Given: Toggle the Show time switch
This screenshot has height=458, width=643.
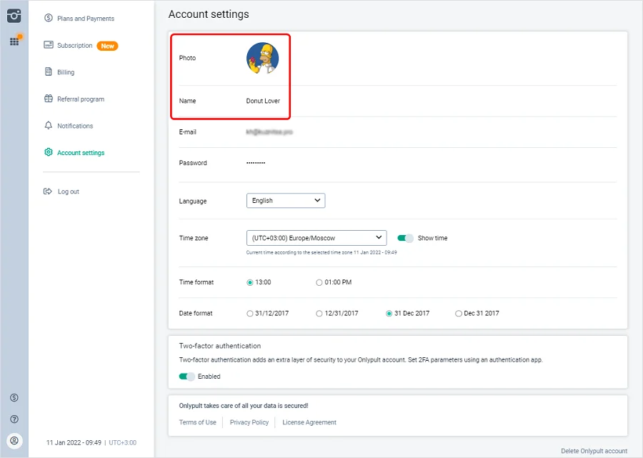Looking at the screenshot, I should pos(405,238).
